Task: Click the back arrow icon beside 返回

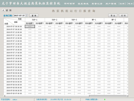Action: (x=3, y=10)
